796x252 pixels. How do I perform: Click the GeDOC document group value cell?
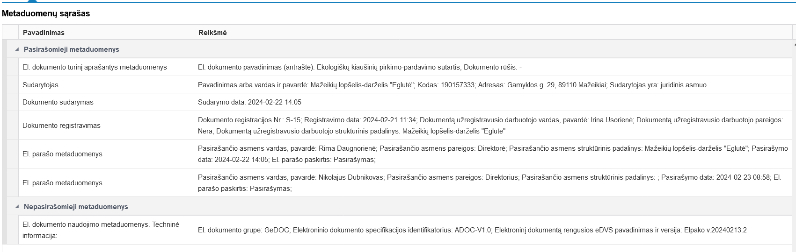472,230
